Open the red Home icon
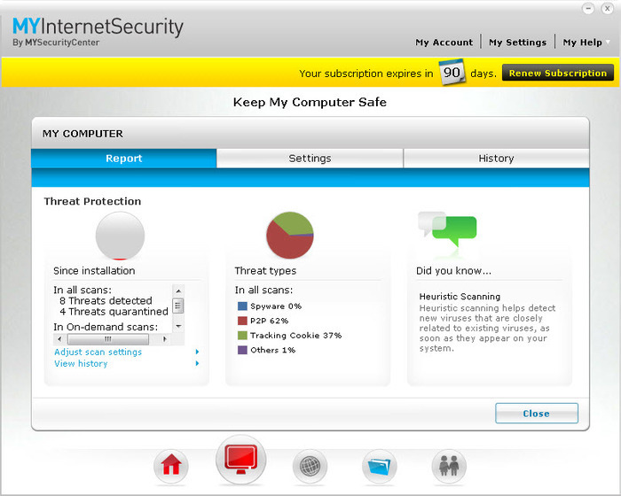Viewport: 621px width, 496px height. pyautogui.click(x=171, y=466)
